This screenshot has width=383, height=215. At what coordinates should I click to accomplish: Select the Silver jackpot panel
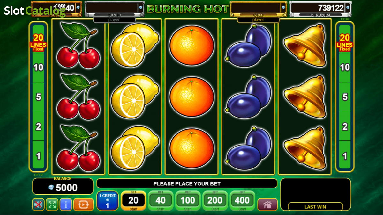point(115,9)
